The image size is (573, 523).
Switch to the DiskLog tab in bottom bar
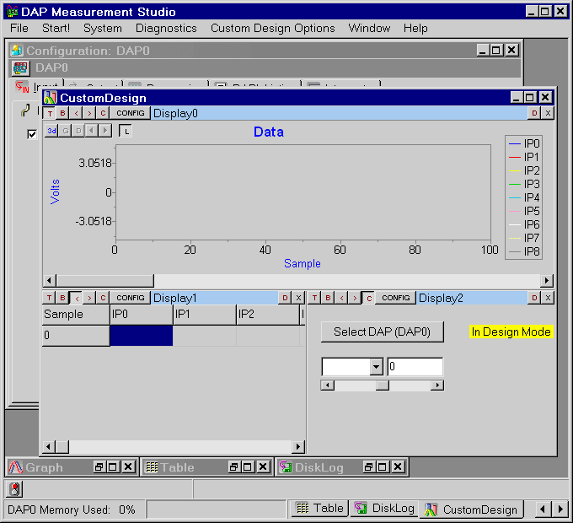(384, 509)
